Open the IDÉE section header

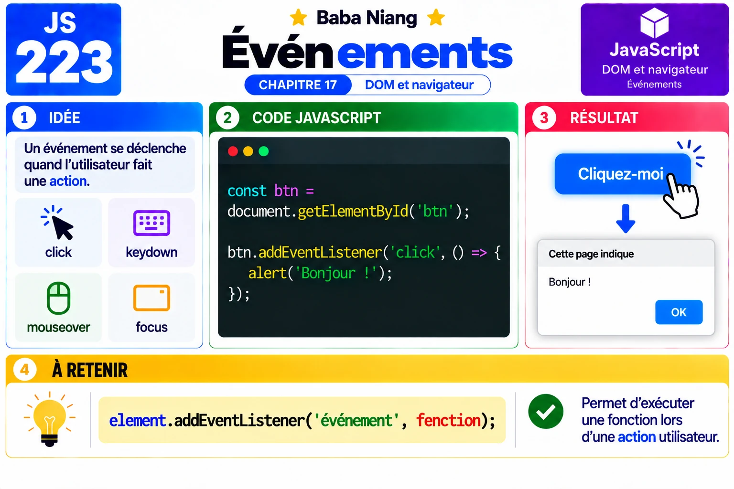click(x=104, y=117)
